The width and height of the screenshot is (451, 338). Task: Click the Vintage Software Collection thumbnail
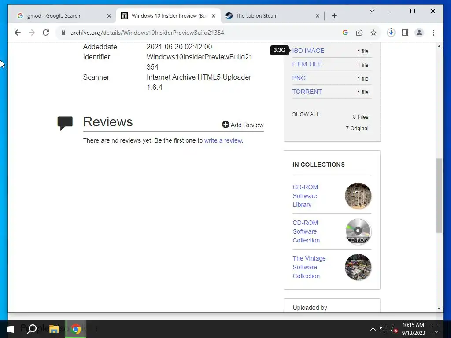click(358, 267)
